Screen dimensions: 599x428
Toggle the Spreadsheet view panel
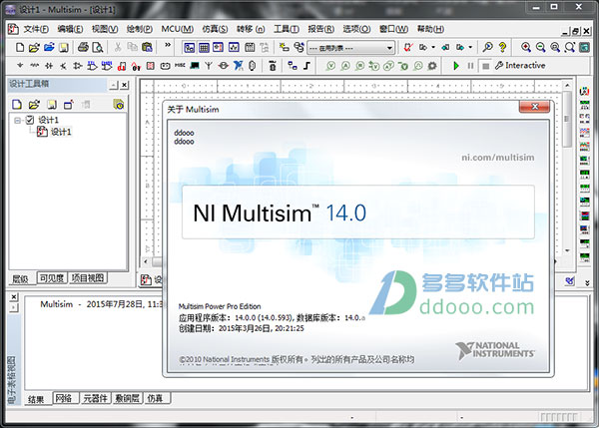click(x=204, y=47)
